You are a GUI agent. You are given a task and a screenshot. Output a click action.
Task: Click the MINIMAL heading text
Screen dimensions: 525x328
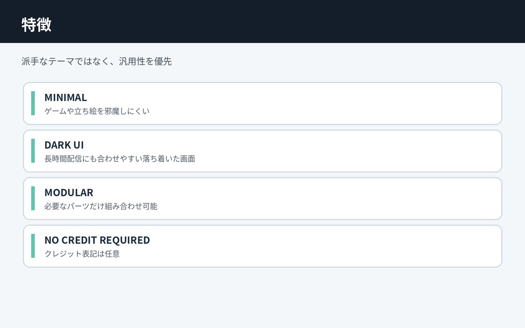click(66, 97)
